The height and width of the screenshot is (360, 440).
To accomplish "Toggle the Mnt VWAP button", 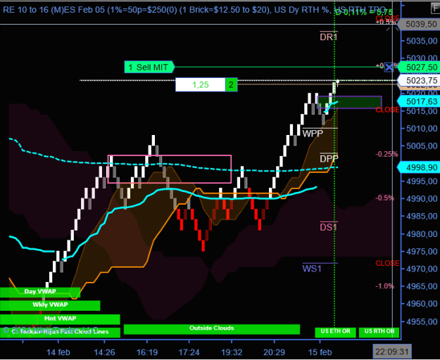I will tap(60, 319).
